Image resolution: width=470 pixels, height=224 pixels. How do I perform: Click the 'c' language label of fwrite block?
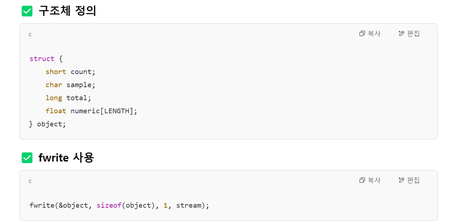(30, 181)
